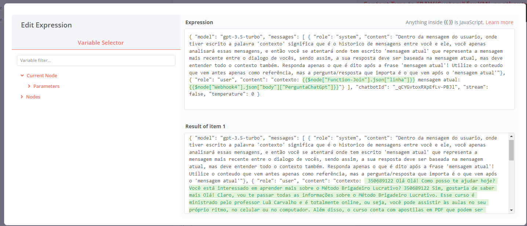This screenshot has width=527, height=226.
Task: Click the result panel scrollbar thumb
Action: (x=511, y=150)
